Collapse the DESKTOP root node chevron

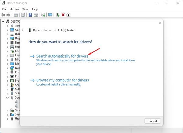(x=3, y=22)
